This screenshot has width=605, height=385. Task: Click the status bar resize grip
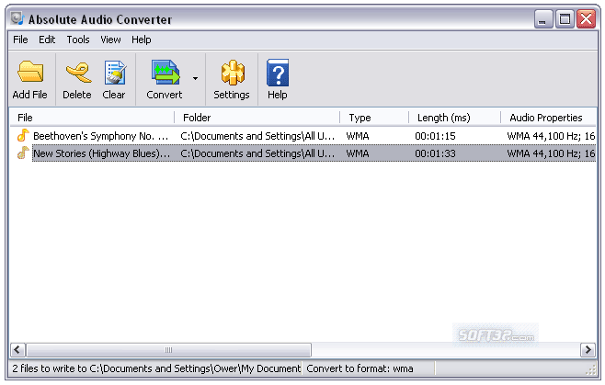point(591,370)
